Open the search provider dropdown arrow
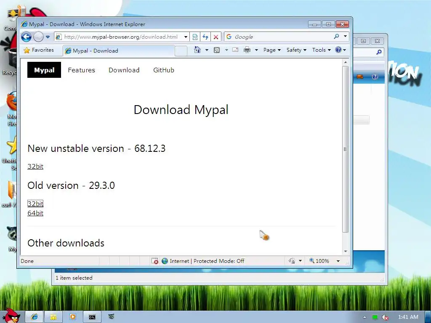 pos(345,36)
